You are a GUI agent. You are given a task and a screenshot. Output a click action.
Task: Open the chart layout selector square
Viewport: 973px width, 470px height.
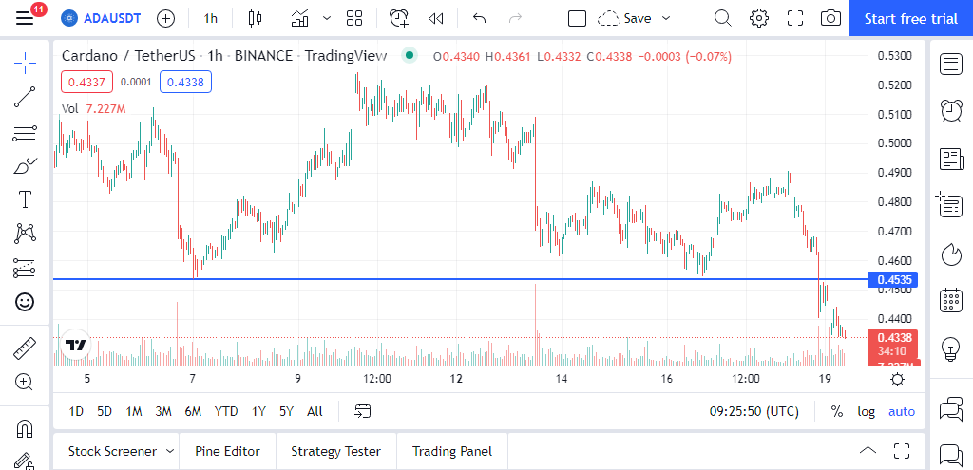[577, 19]
